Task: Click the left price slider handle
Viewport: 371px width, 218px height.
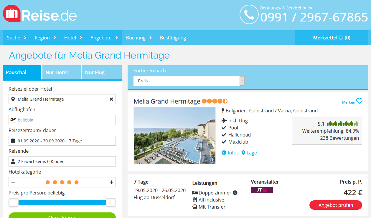Action: point(14,202)
